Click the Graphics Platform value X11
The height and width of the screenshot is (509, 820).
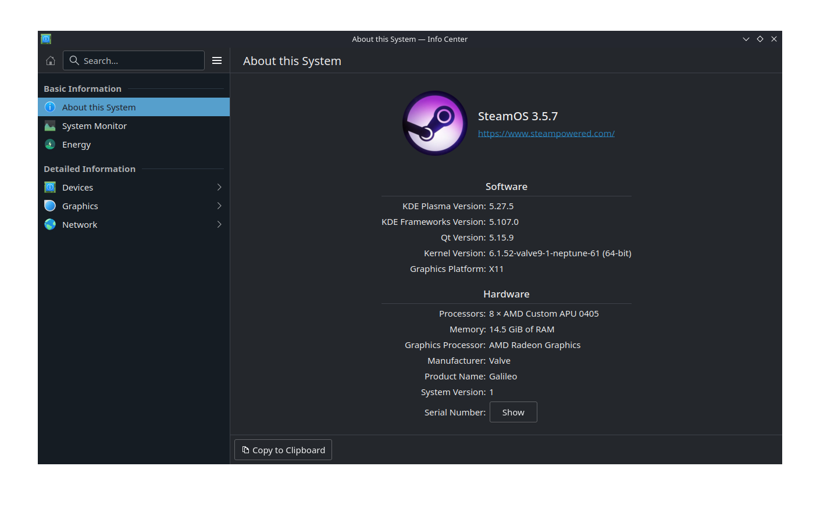tap(496, 269)
